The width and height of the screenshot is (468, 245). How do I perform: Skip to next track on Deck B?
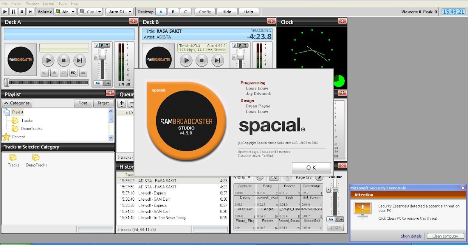(x=217, y=60)
